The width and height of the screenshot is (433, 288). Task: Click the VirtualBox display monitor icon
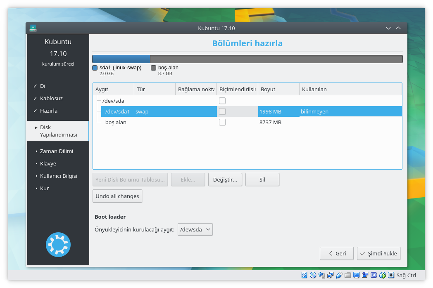[x=356, y=275]
